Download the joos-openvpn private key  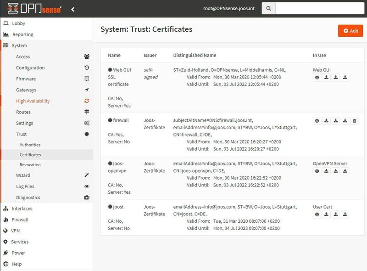[336, 171]
